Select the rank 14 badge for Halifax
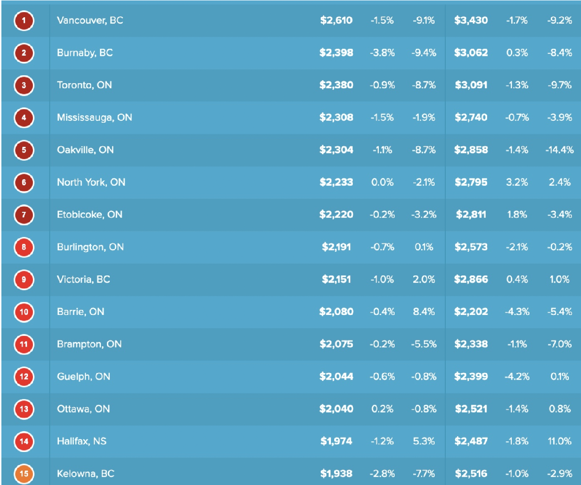Image resolution: width=581 pixels, height=485 pixels. point(24,441)
